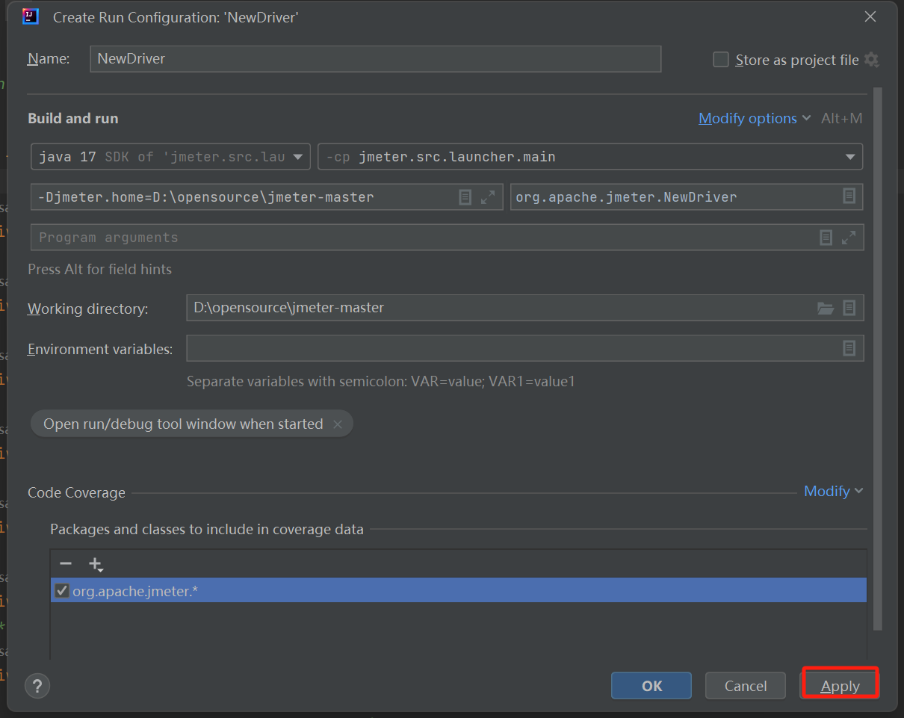The image size is (904, 718).
Task: Add a coverage package with plus
Action: click(x=95, y=564)
